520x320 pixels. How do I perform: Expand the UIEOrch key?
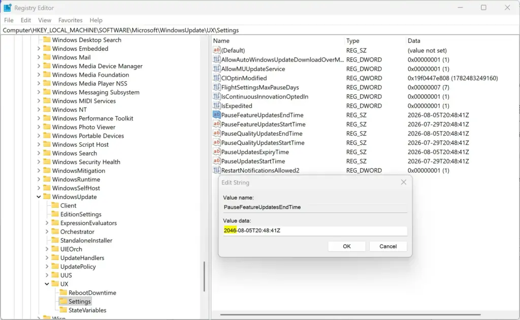(47, 249)
